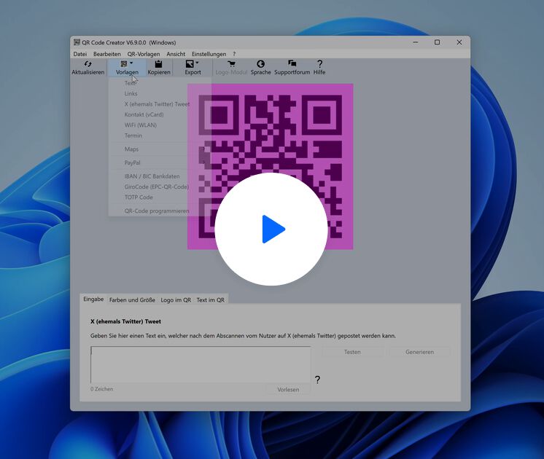Focus the tweet text input area
This screenshot has height=459, width=544.
click(201, 364)
